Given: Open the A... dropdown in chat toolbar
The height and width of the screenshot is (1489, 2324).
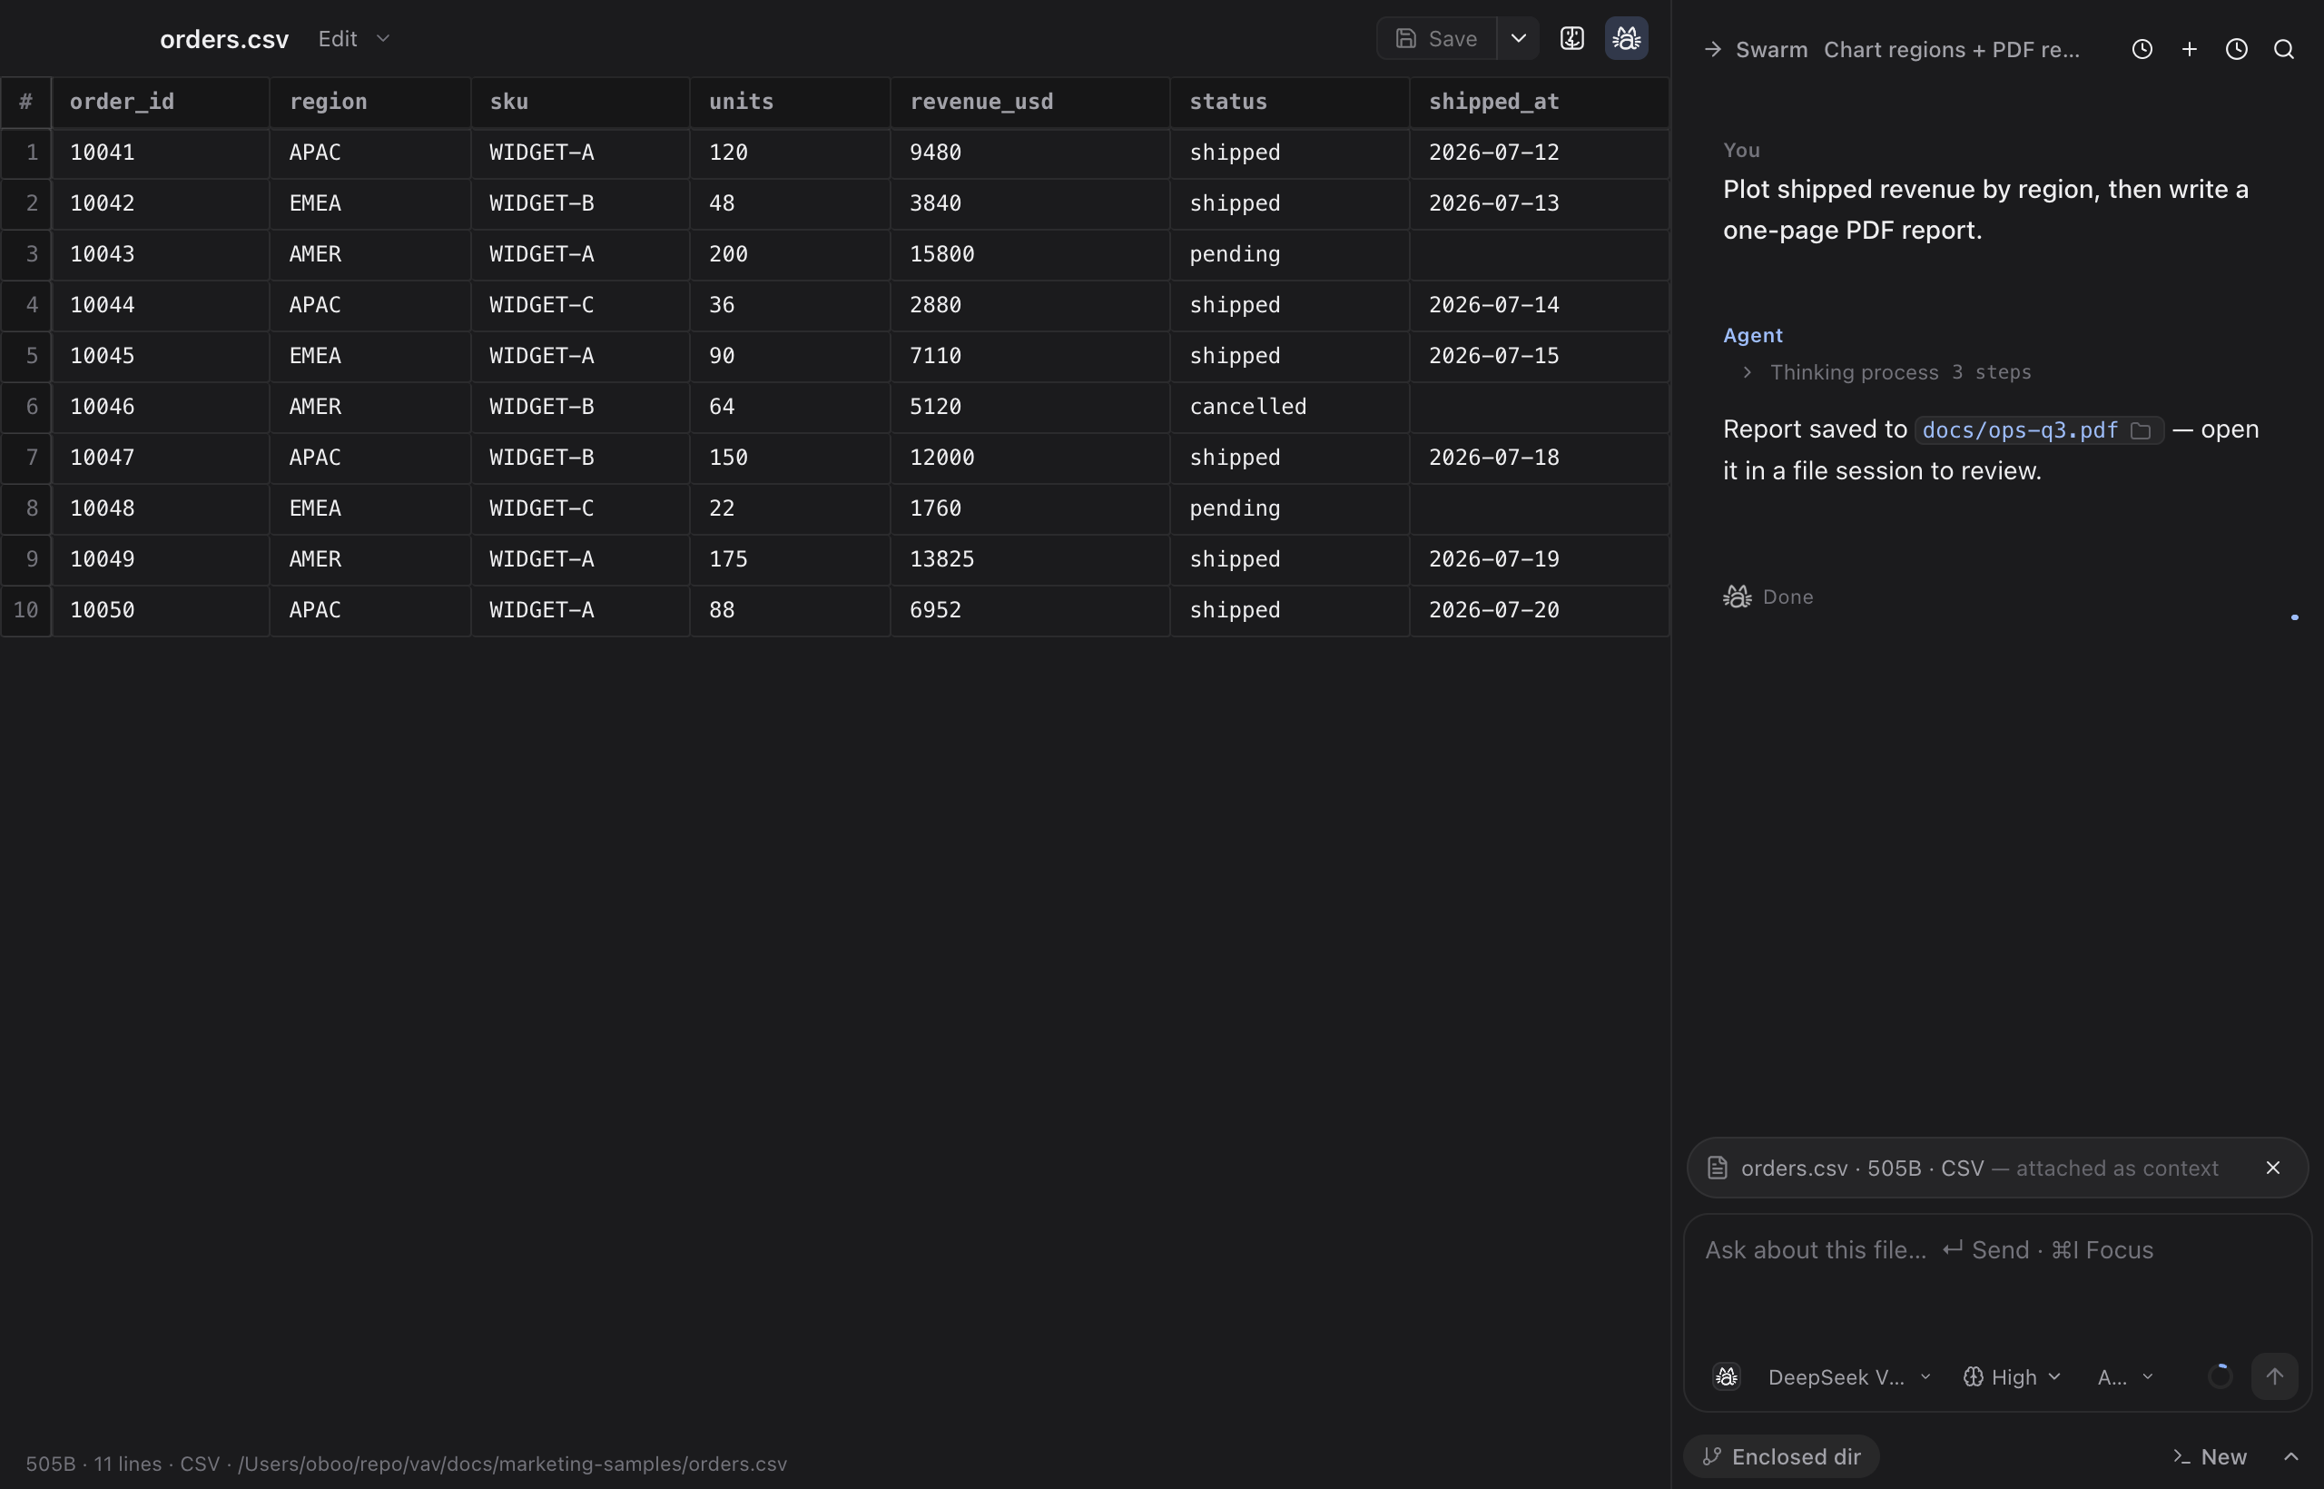Looking at the screenshot, I should point(2125,1376).
